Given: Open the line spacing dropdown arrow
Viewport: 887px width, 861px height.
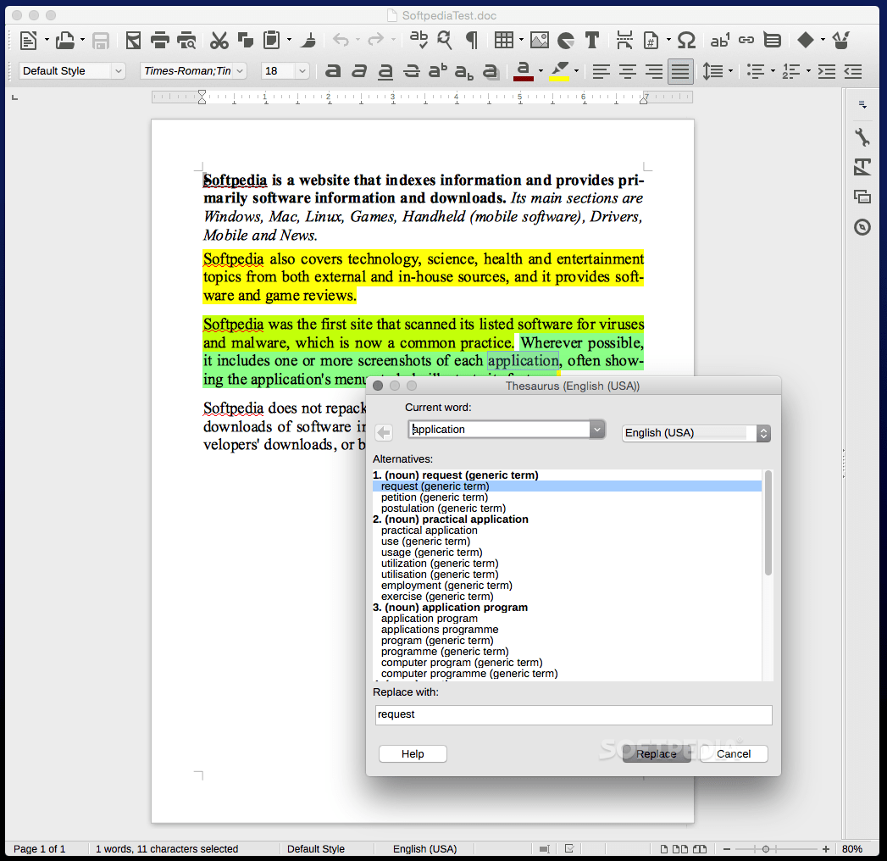Looking at the screenshot, I should pyautogui.click(x=730, y=71).
